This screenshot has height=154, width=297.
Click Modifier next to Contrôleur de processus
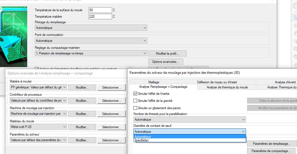pyautogui.click(x=82, y=101)
